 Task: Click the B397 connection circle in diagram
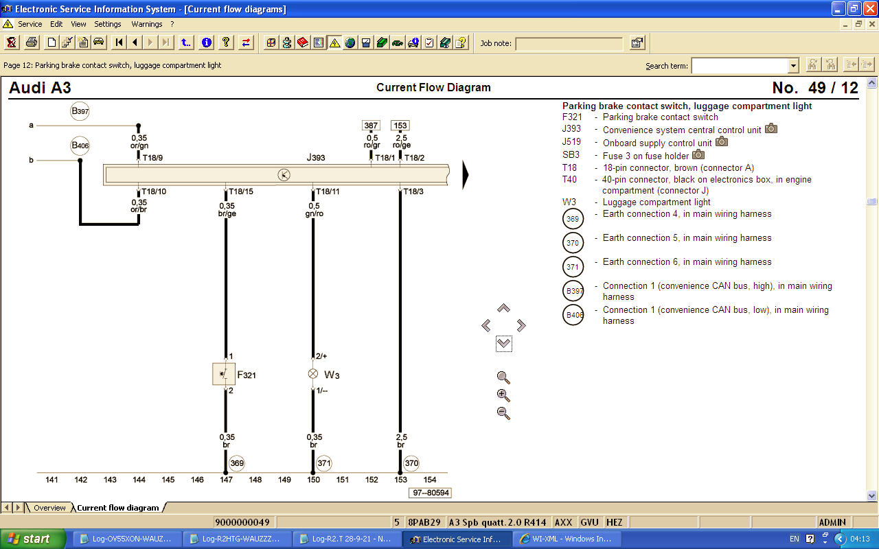80,111
